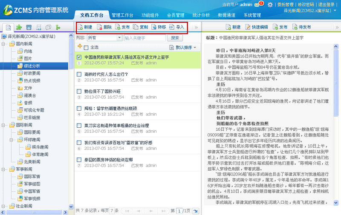Click the 转移 (Move) toolbar button
This screenshot has height=215, width=341.
(159, 27)
